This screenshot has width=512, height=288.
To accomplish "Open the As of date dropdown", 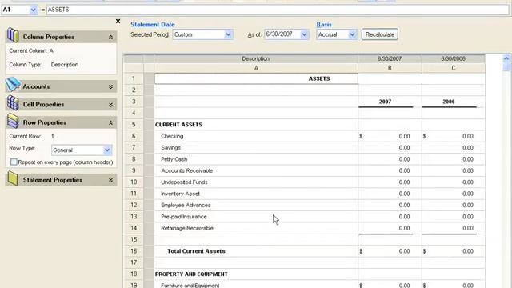I will tap(304, 34).
